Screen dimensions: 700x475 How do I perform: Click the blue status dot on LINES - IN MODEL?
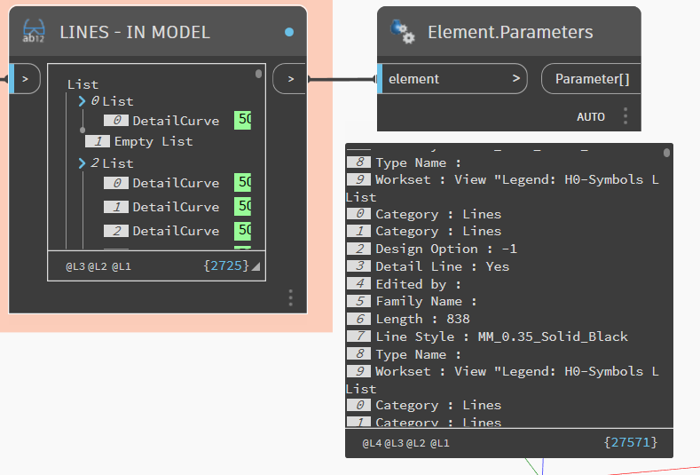289,32
